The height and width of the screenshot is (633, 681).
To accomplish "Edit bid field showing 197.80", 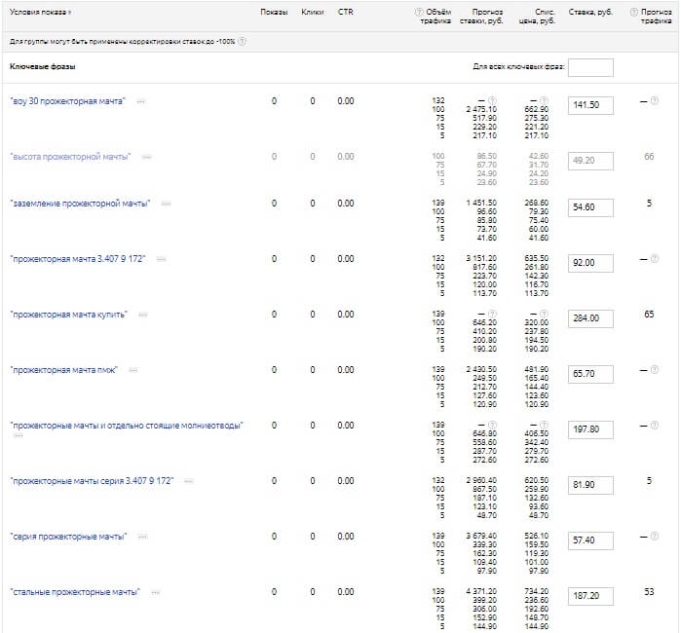I will (590, 429).
